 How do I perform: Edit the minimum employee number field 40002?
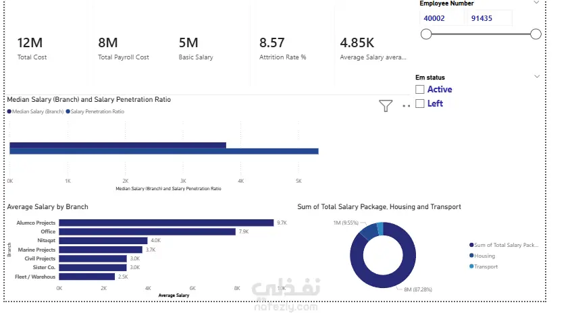click(442, 18)
